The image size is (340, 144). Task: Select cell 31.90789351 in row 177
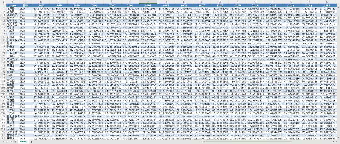41,11
